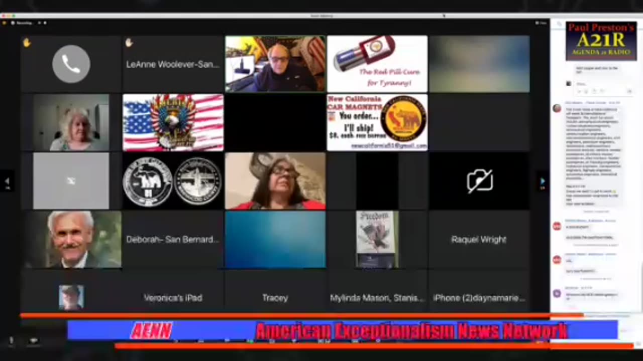Click the camera-off icon in the black tile
Screen dimensions: 643x361
tap(479, 181)
